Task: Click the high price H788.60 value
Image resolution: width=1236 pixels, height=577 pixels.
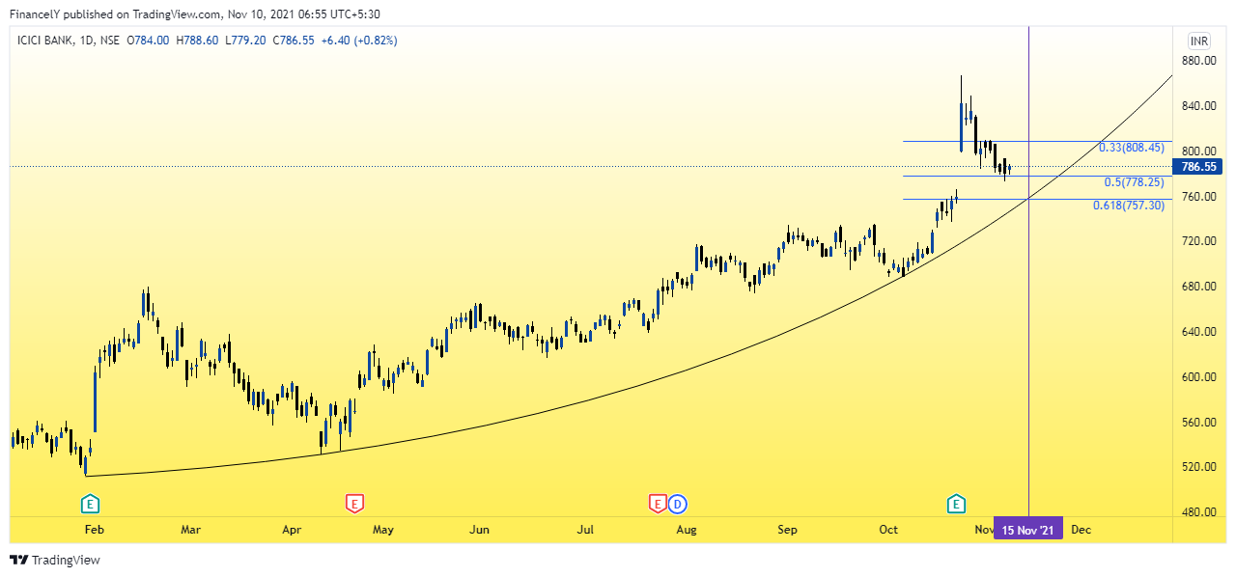Action: pos(198,41)
